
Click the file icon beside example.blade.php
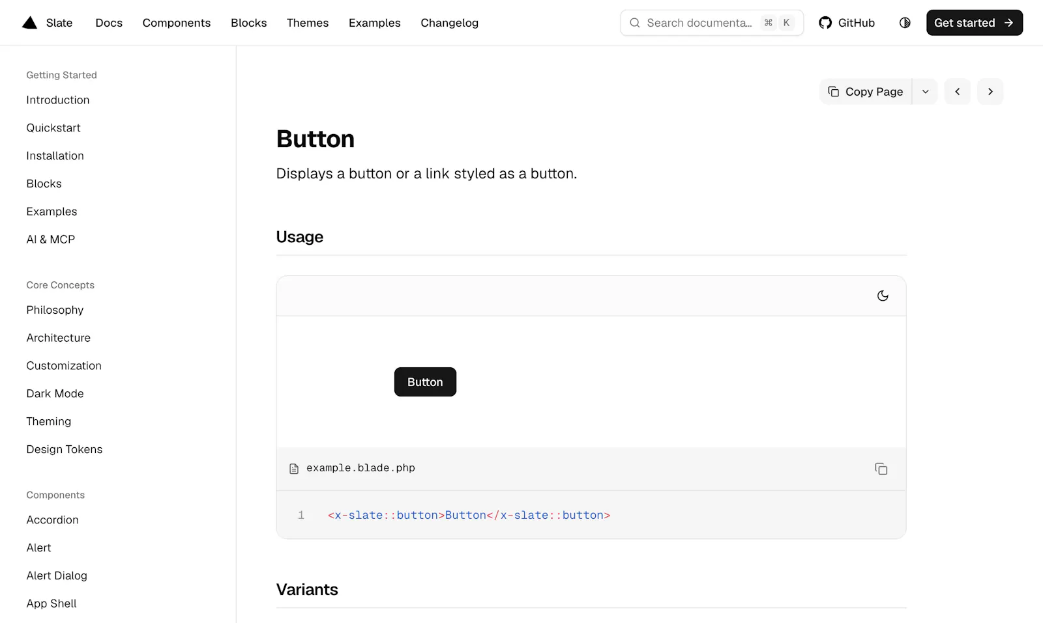(x=294, y=469)
